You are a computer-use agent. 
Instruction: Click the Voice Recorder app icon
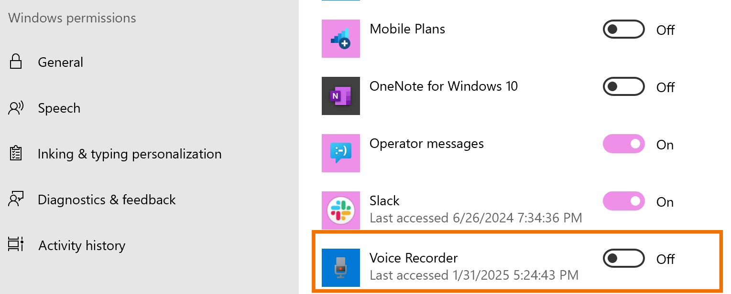point(340,268)
